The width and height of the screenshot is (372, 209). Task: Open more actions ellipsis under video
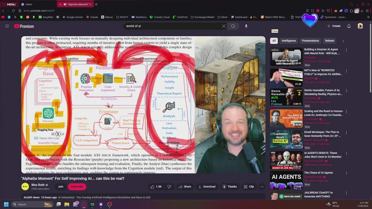(x=262, y=187)
